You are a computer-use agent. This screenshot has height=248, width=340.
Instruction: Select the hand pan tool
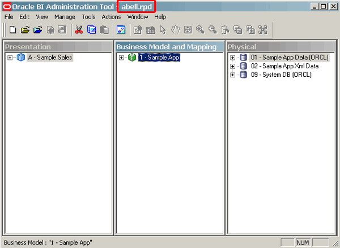coord(176,30)
